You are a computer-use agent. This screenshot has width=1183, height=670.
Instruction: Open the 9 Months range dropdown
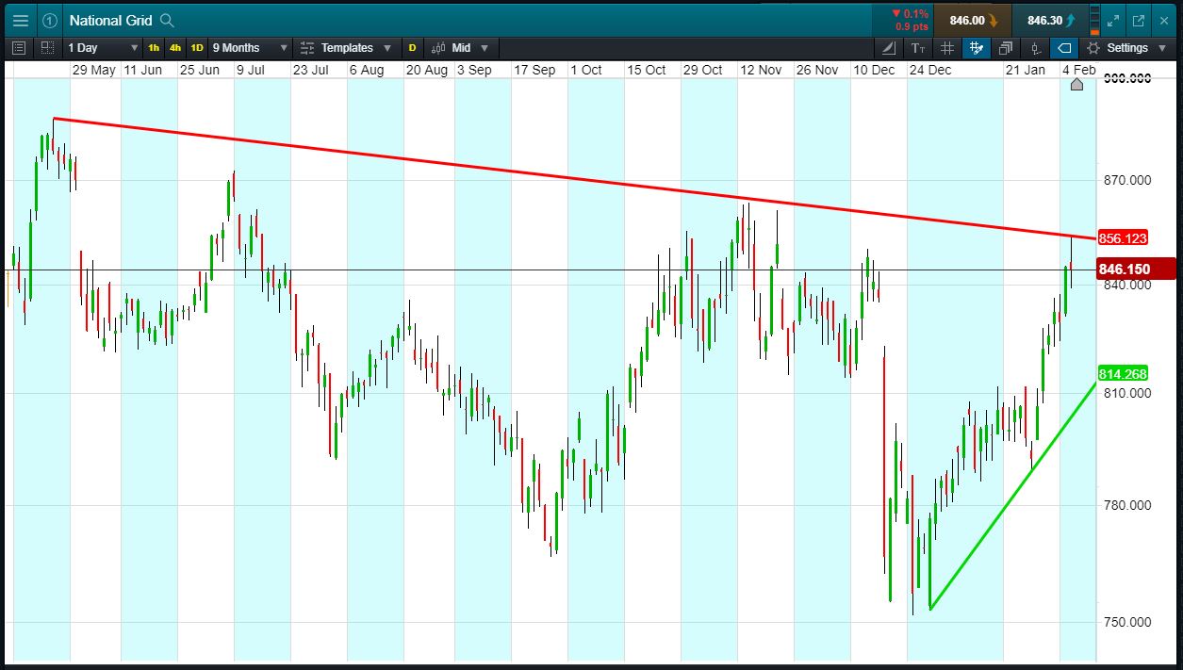(x=249, y=47)
